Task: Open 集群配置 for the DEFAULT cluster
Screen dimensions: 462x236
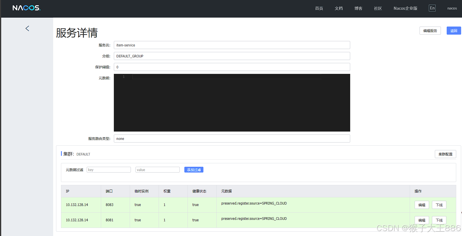Action: 446,154
